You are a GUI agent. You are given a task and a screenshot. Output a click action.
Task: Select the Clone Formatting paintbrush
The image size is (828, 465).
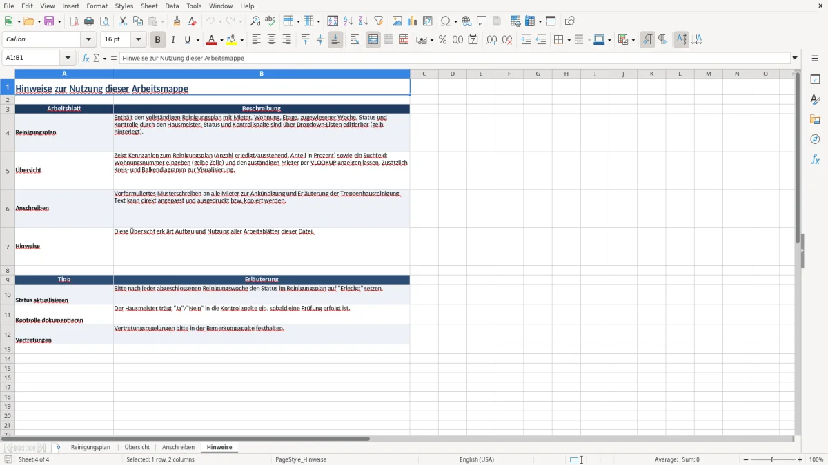(177, 21)
